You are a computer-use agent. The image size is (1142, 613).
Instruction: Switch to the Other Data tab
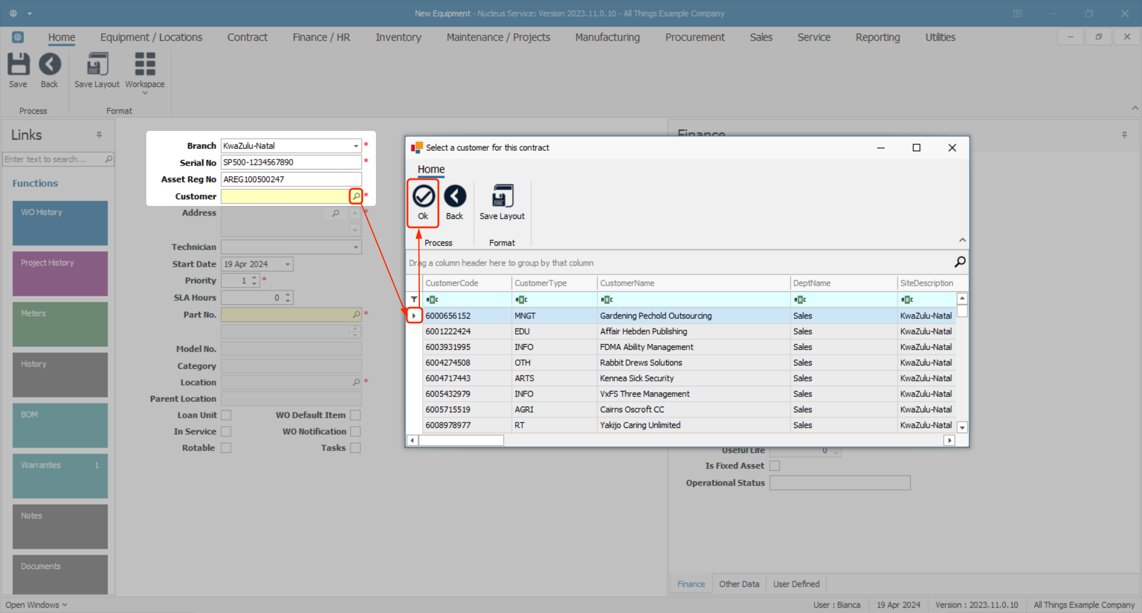point(739,584)
